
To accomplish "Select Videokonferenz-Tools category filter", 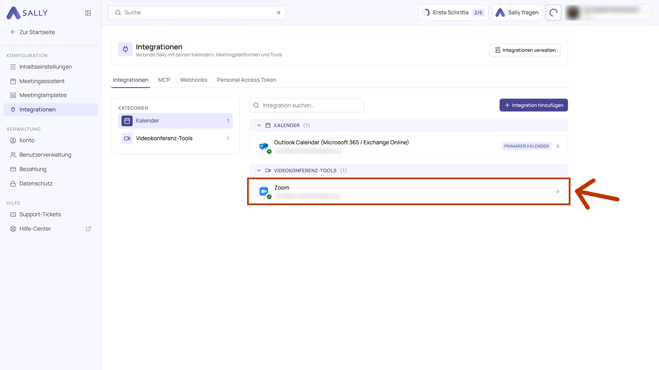I will pos(175,139).
